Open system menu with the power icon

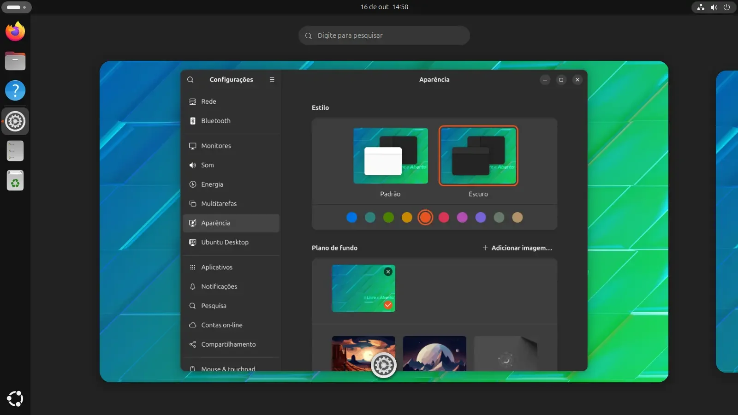[727, 7]
